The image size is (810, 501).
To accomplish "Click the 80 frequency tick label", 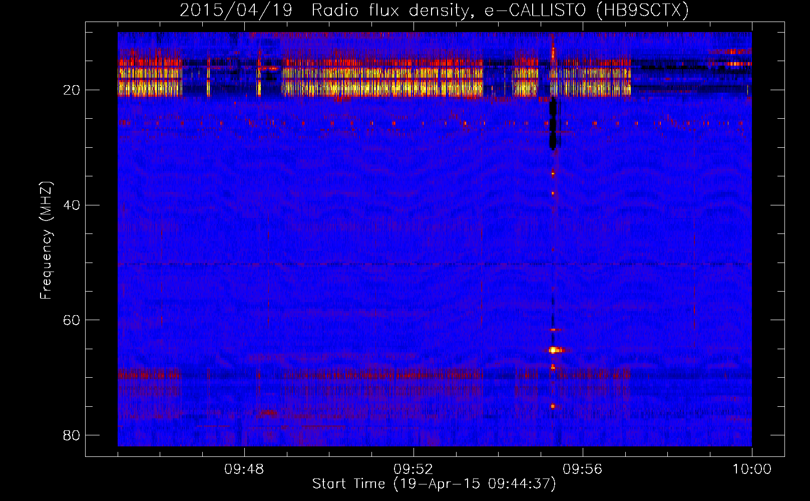I will (x=72, y=435).
